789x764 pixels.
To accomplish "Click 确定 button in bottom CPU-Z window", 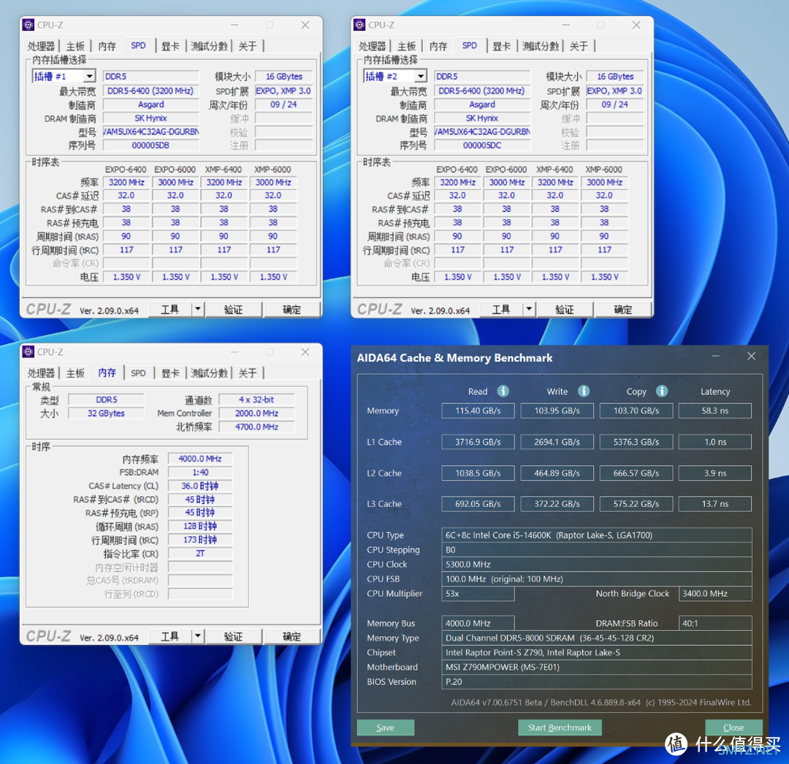I will tap(291, 636).
